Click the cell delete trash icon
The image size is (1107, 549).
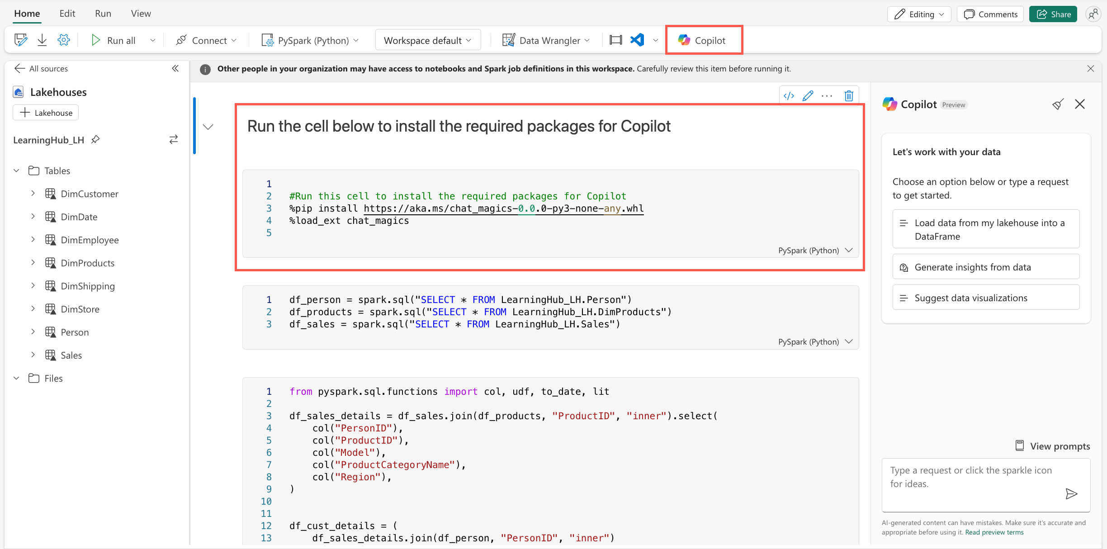pyautogui.click(x=849, y=95)
